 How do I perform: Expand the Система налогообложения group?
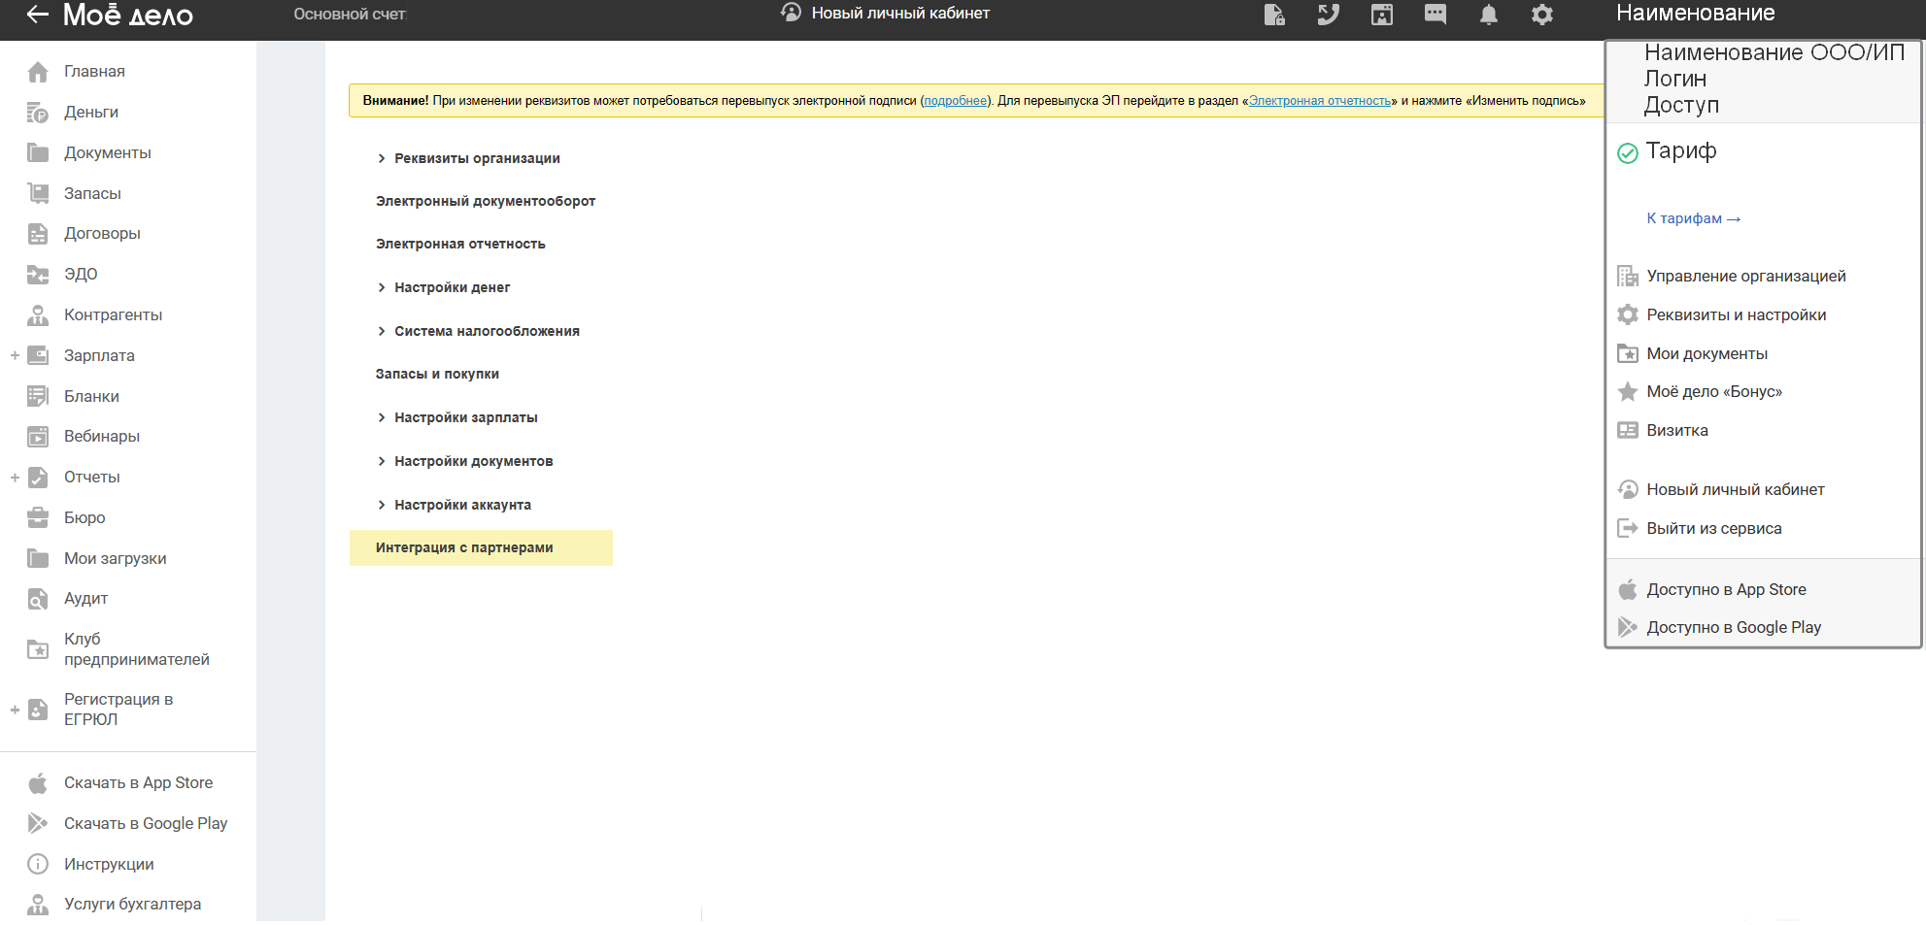pyautogui.click(x=382, y=331)
